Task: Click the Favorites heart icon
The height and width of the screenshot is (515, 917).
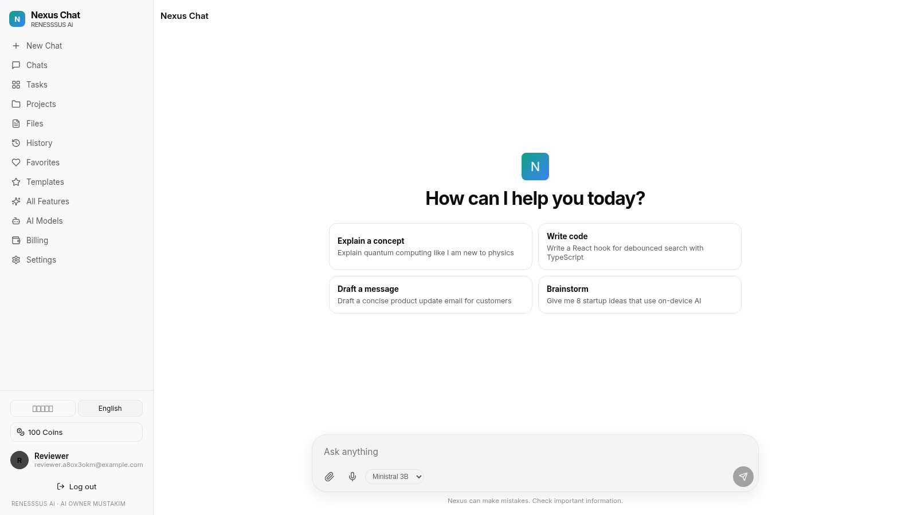Action: (x=16, y=163)
